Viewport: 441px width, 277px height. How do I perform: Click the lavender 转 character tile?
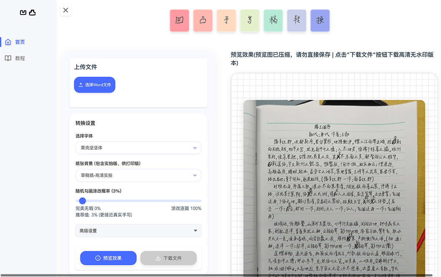[x=297, y=21]
